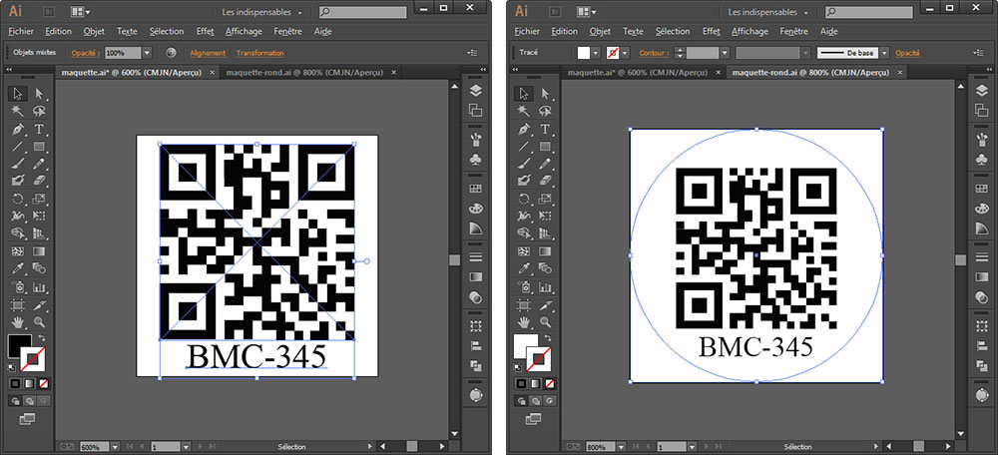
Task: Enable Draw Normal mode in the left window
Action: pyautogui.click(x=15, y=401)
